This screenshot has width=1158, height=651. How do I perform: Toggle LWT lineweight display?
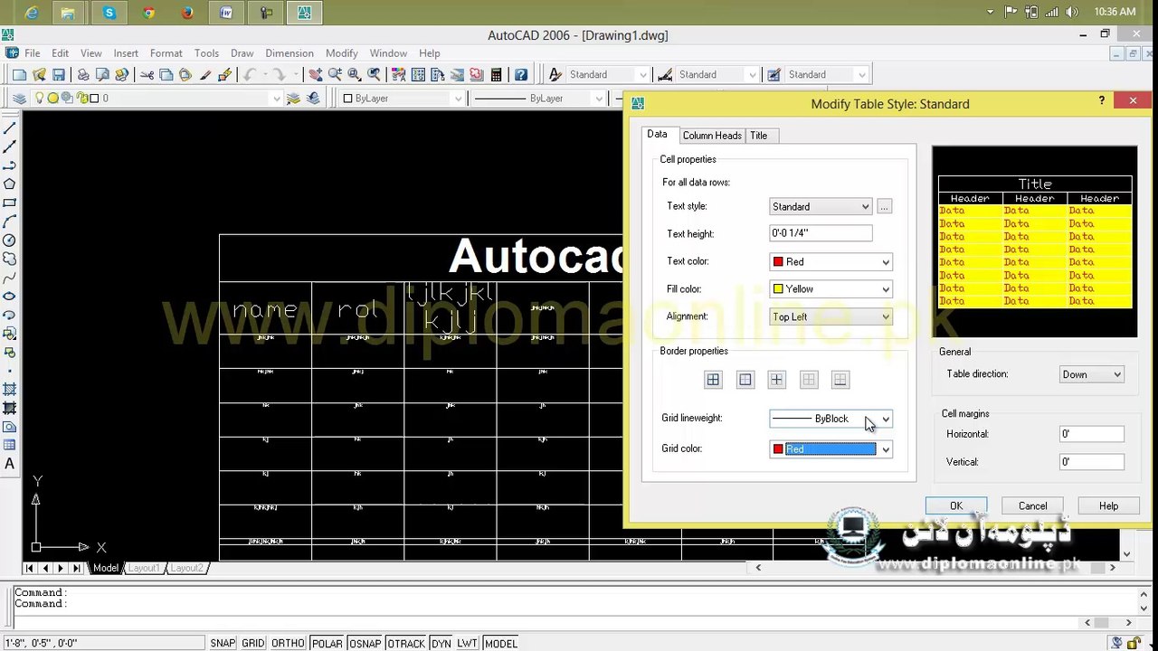pos(467,644)
